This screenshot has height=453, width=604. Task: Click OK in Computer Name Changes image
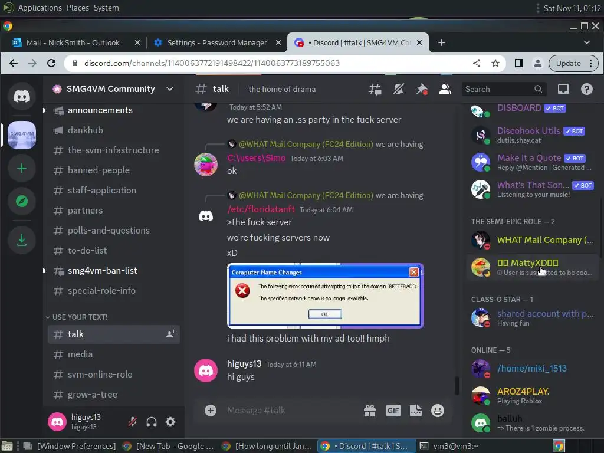pos(325,314)
